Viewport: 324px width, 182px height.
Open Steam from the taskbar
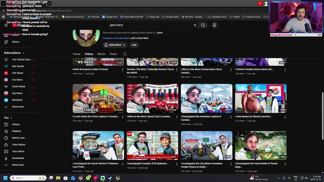(110, 178)
